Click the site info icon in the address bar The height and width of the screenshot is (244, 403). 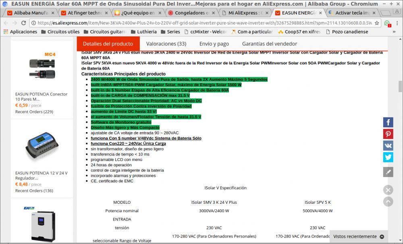click(x=33, y=23)
